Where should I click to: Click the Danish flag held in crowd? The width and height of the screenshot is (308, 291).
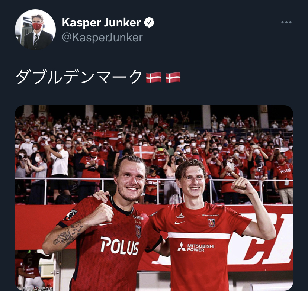pos(144,152)
